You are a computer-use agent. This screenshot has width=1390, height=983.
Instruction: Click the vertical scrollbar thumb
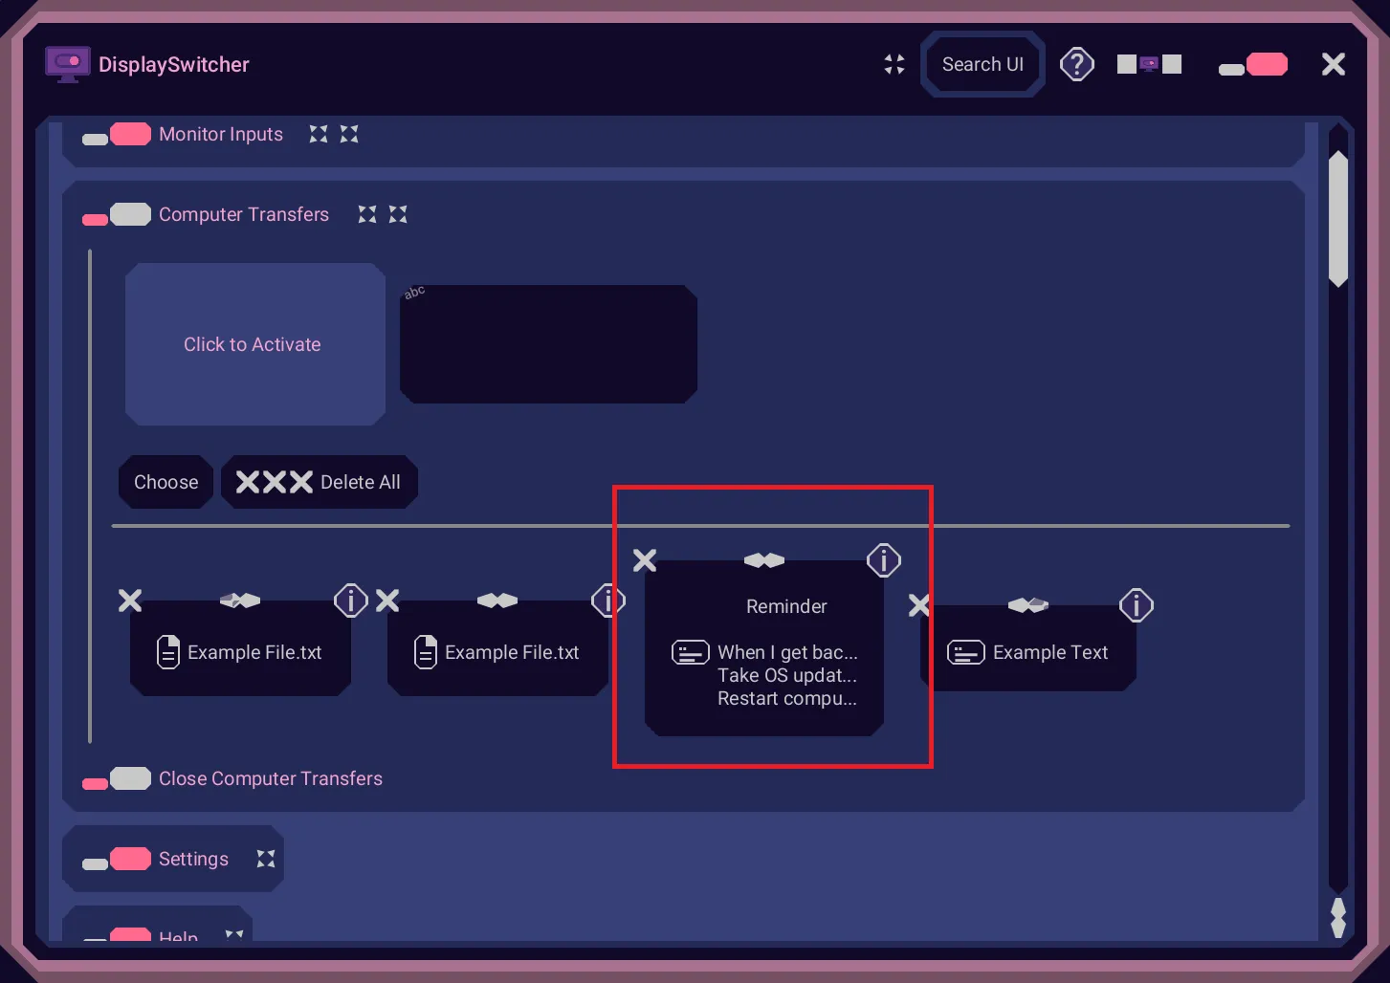[x=1338, y=219]
